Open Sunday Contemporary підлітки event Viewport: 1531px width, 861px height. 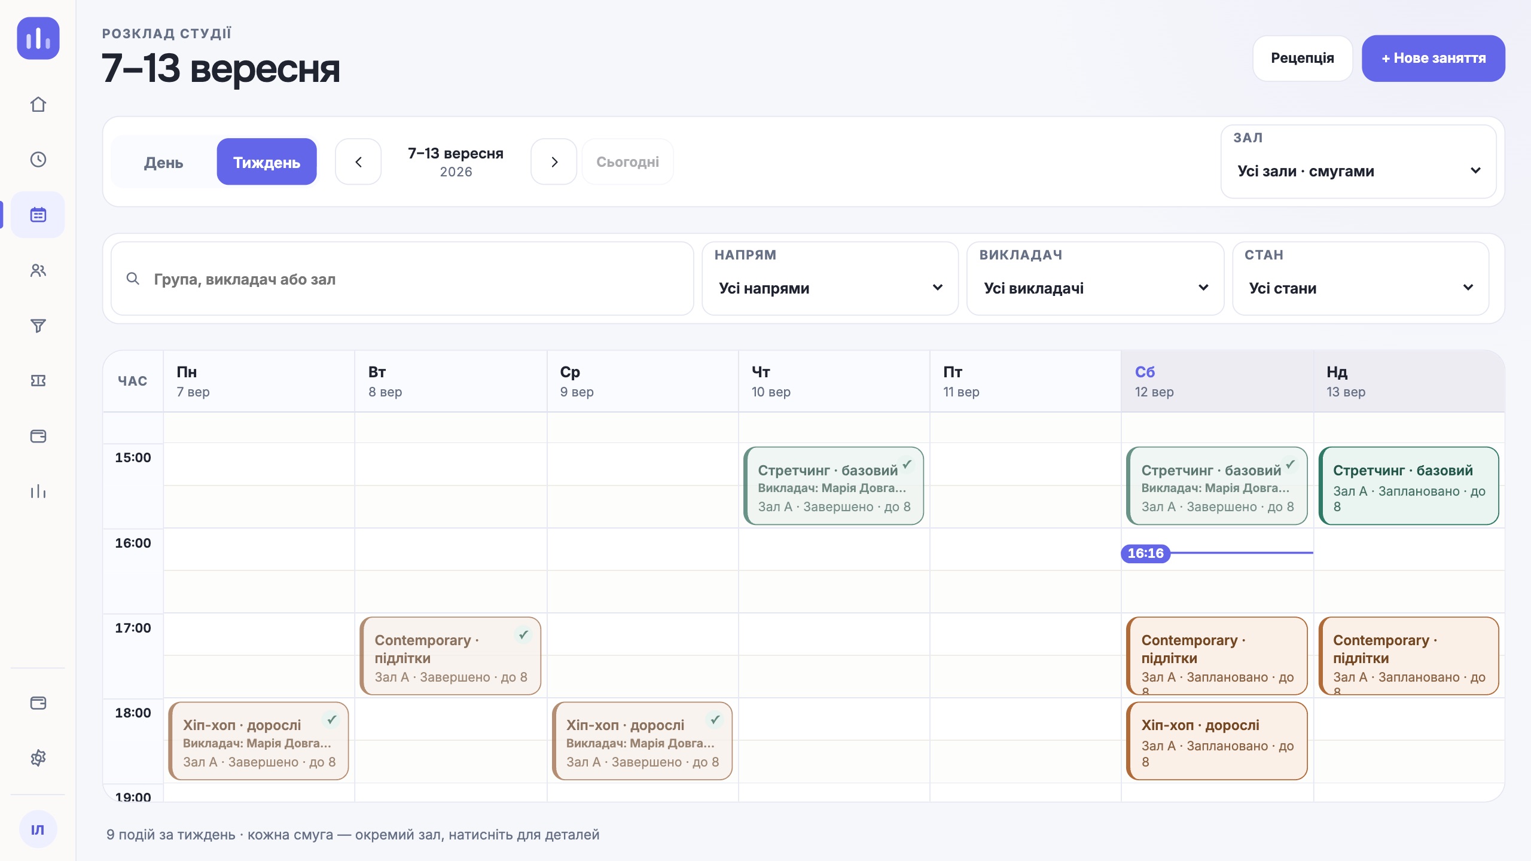[1408, 656]
